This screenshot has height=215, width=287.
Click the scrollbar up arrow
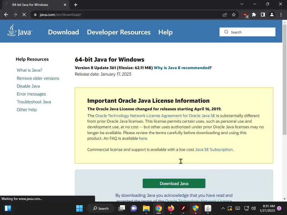click(284, 22)
